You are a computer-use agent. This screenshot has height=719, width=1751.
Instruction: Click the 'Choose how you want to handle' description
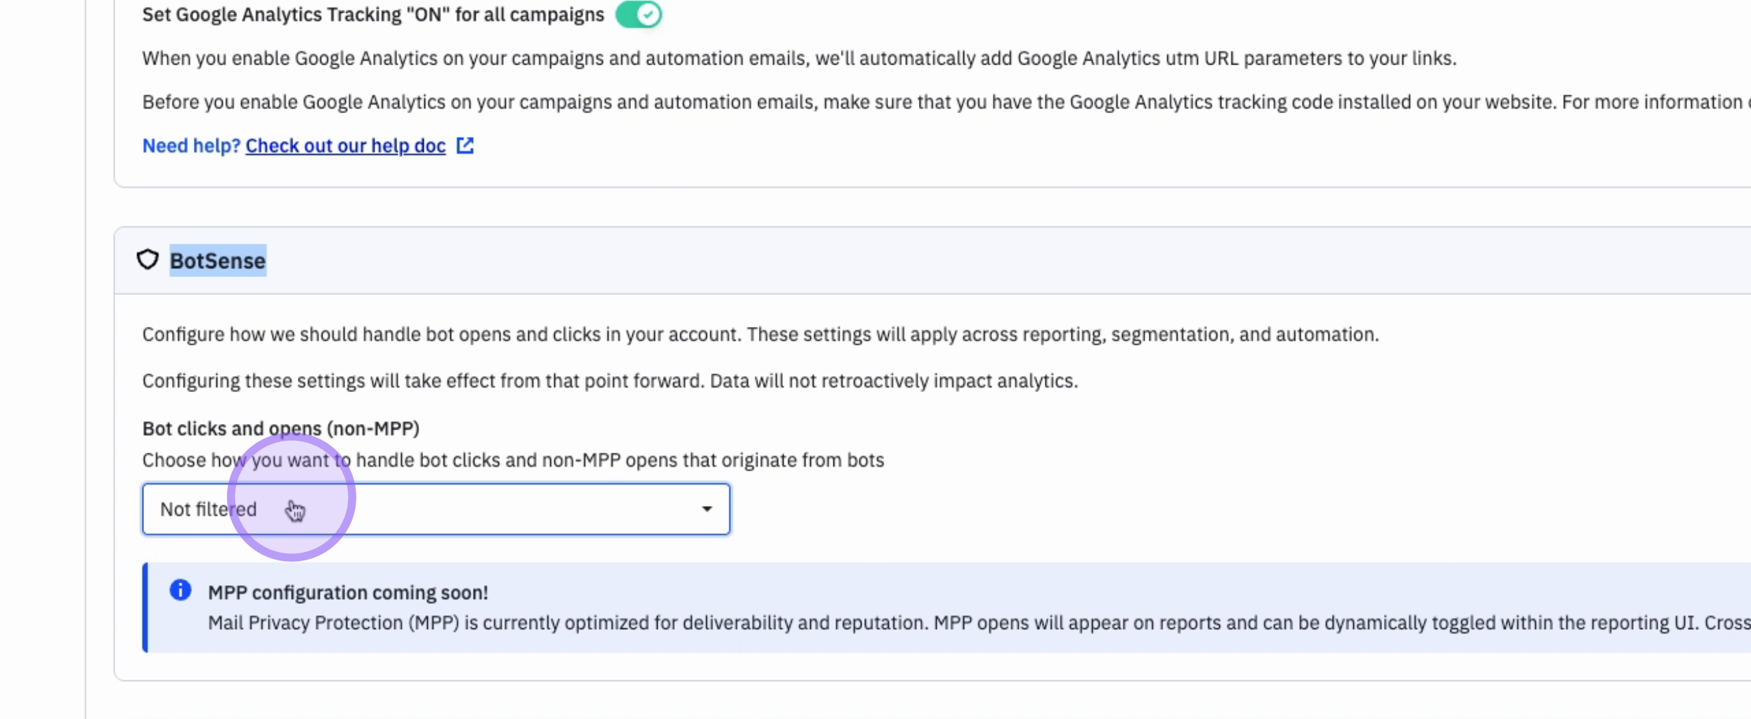point(512,459)
